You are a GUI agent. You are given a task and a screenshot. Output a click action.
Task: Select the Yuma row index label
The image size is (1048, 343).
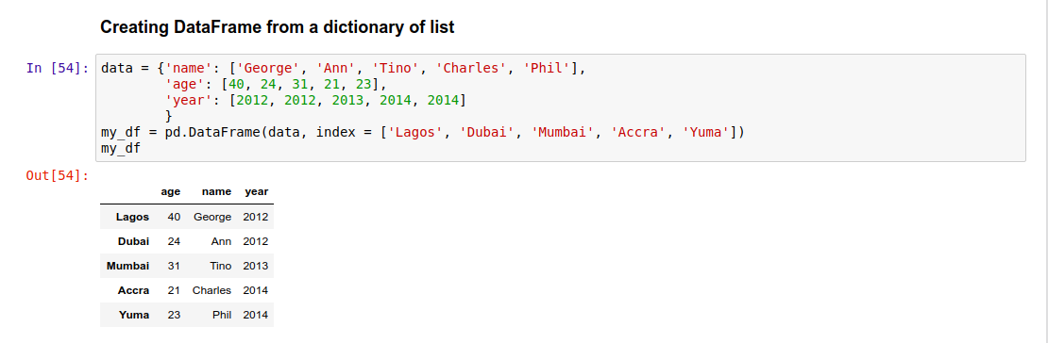tap(134, 315)
